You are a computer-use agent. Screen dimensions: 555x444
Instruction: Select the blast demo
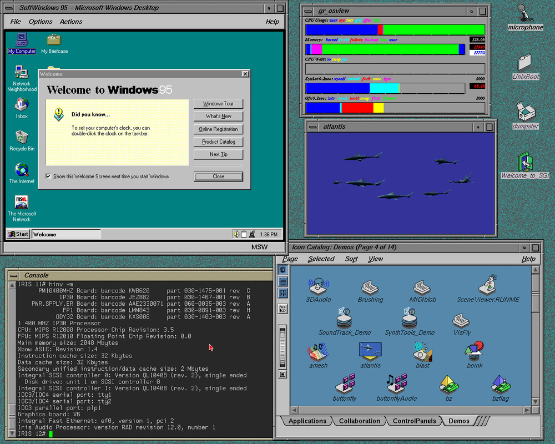(x=422, y=353)
